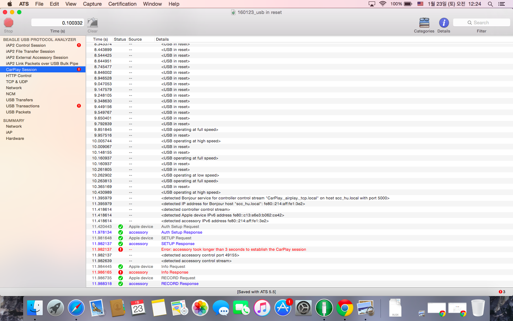
Task: Open Notification Center icon in menu bar
Action: [502, 4]
